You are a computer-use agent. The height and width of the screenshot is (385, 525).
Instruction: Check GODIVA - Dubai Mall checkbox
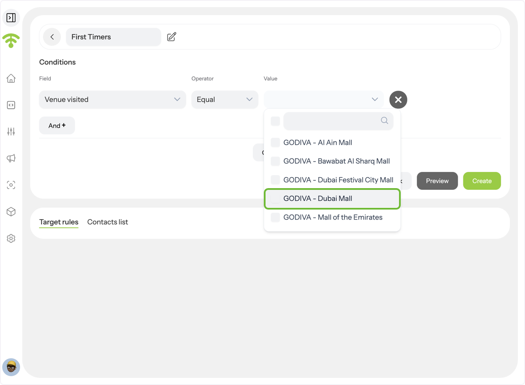[x=275, y=199]
